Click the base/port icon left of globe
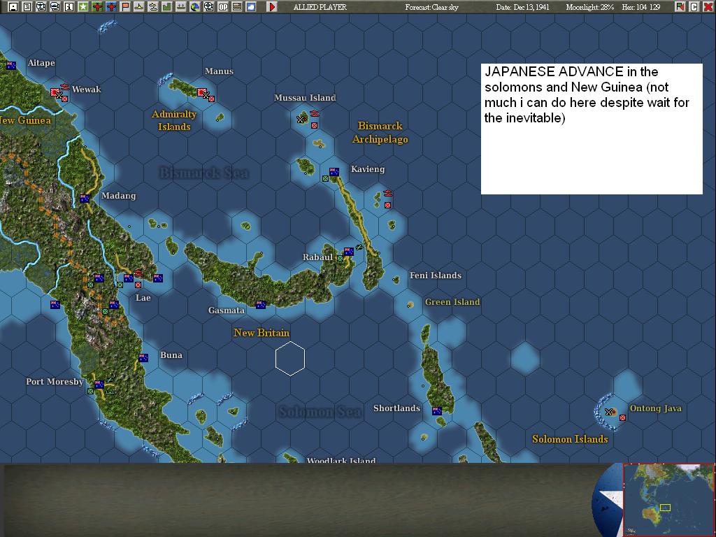The image size is (716, 537). tap(181, 7)
